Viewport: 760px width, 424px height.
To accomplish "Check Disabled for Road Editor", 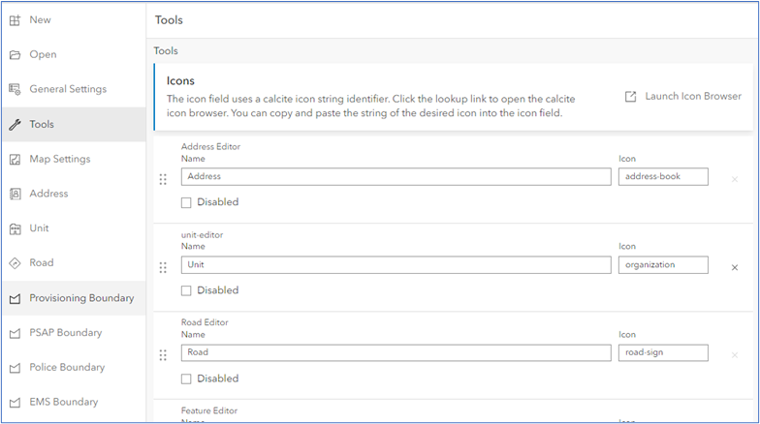I will click(x=186, y=379).
